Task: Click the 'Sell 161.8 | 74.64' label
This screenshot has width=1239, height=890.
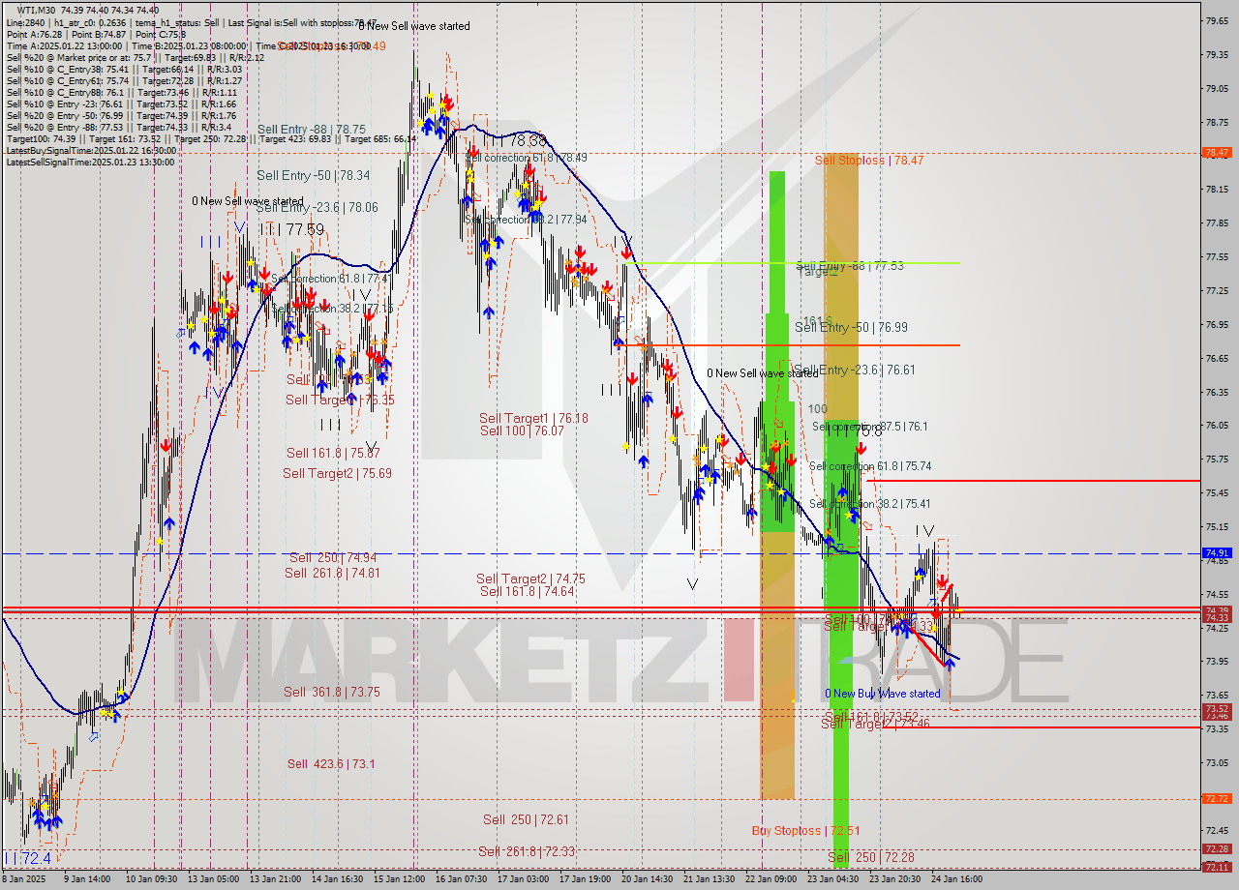Action: [x=527, y=591]
